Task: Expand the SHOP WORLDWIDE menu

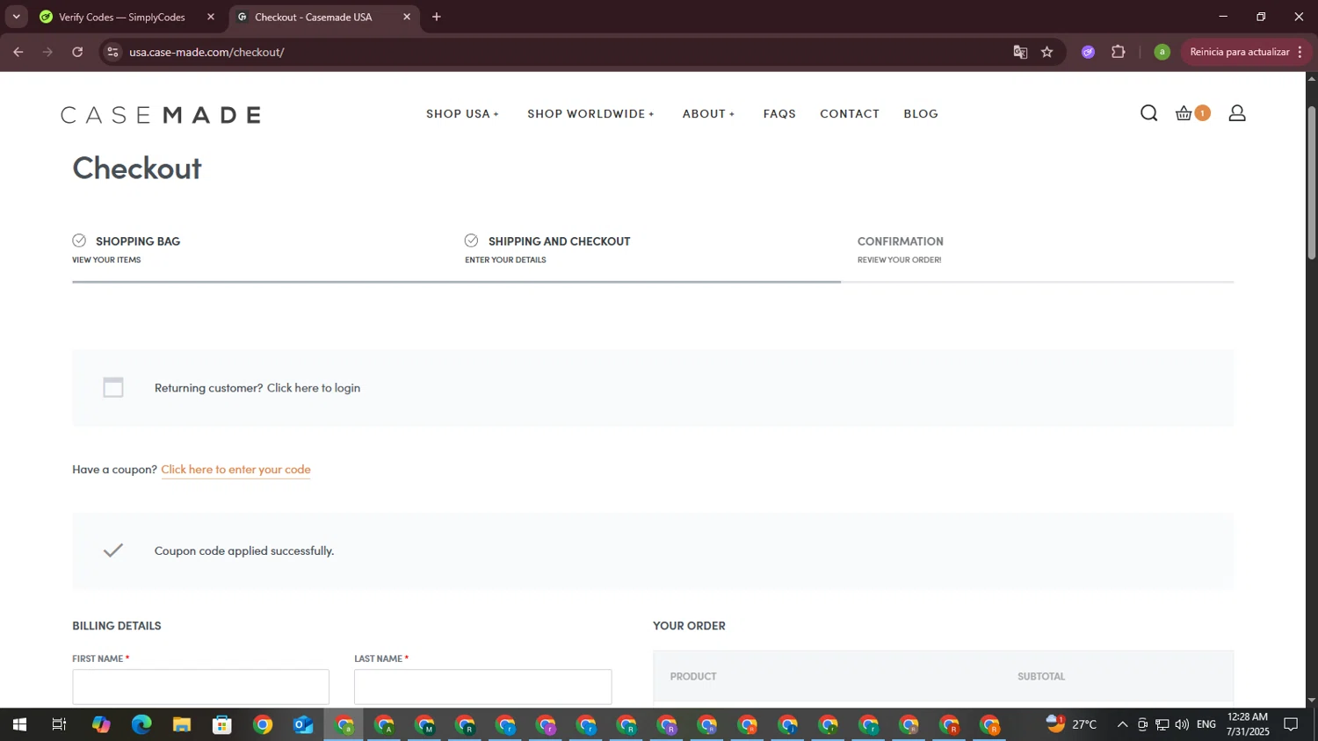Action: [590, 114]
